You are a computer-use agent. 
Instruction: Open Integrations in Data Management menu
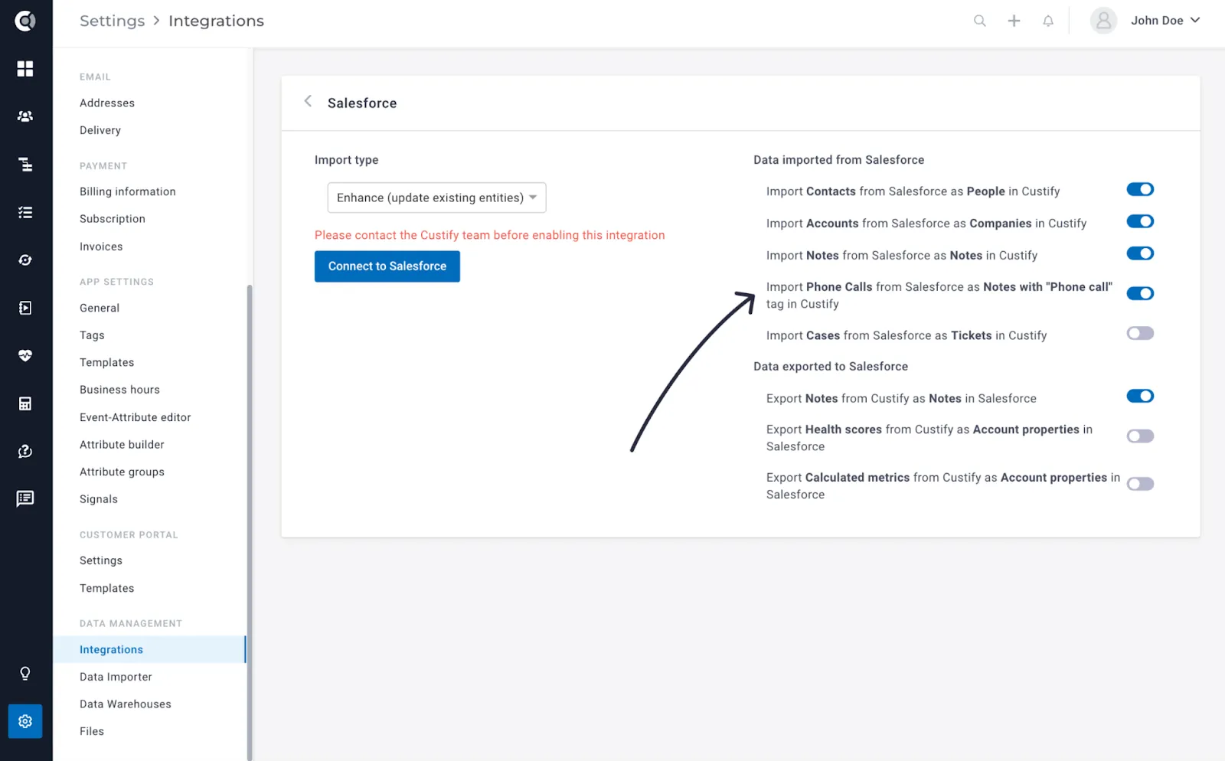coord(149,649)
